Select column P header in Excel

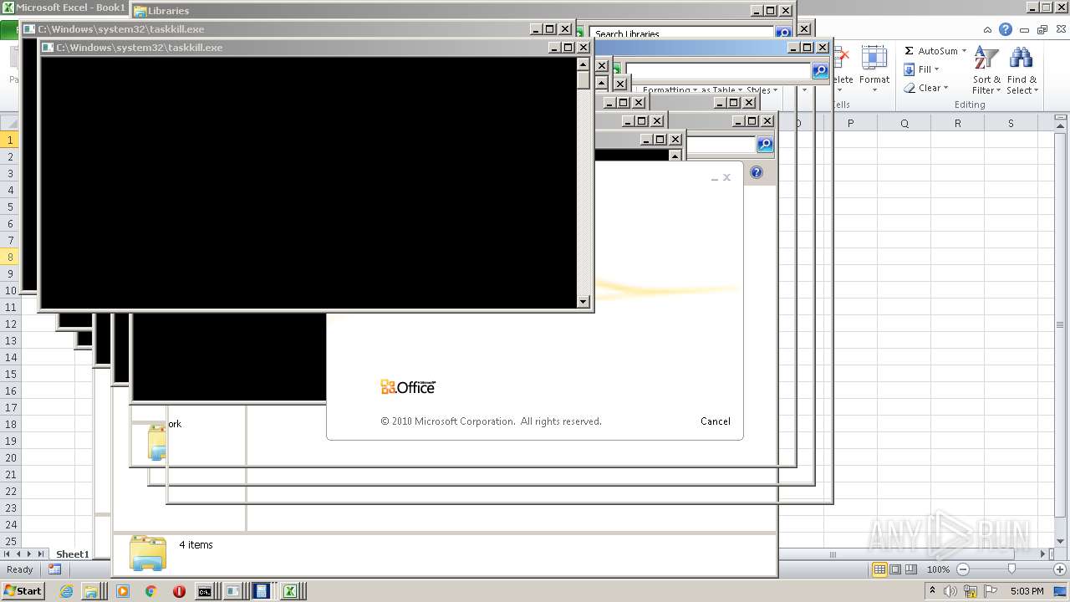851,123
